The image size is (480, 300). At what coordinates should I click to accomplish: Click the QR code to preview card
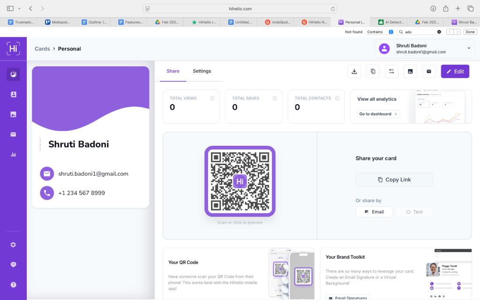tap(240, 181)
